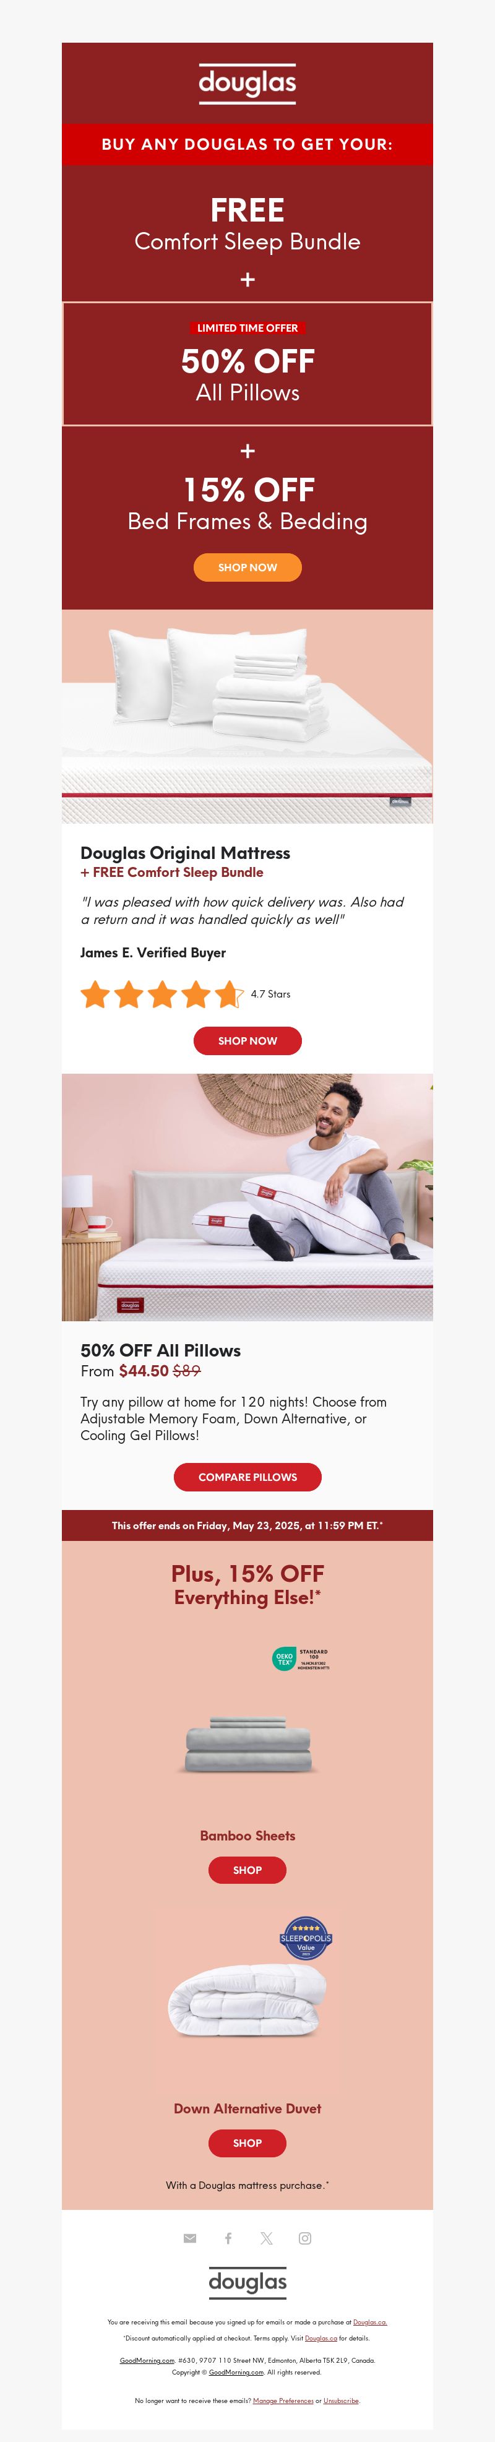Click the Bamboo Sheets product image
The image size is (495, 2442).
coord(249,1743)
